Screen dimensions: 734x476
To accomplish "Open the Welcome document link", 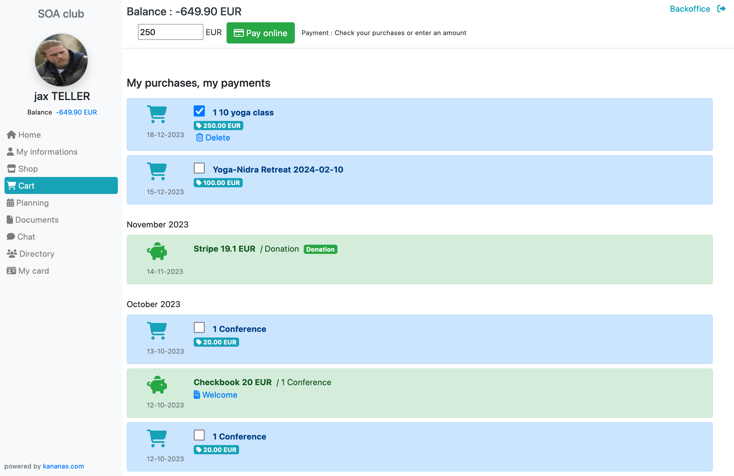I will [x=216, y=395].
